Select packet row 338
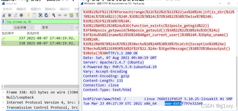The width and height of the screenshot is (238, 111). (x=40, y=43)
